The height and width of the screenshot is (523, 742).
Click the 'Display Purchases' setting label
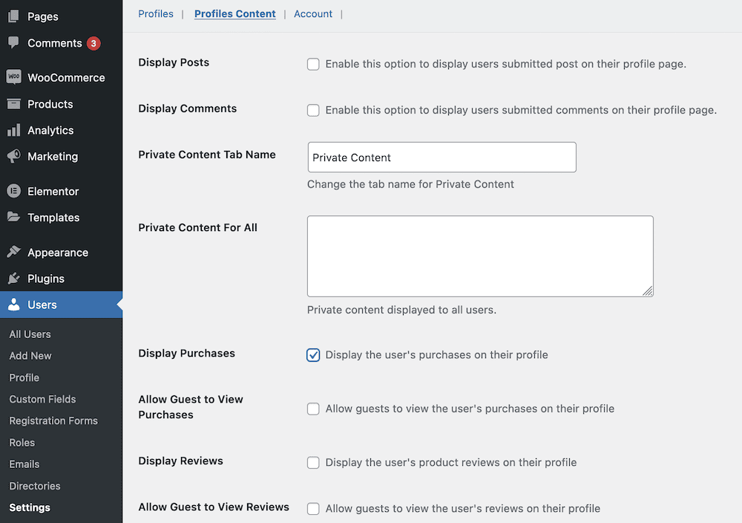[186, 354]
